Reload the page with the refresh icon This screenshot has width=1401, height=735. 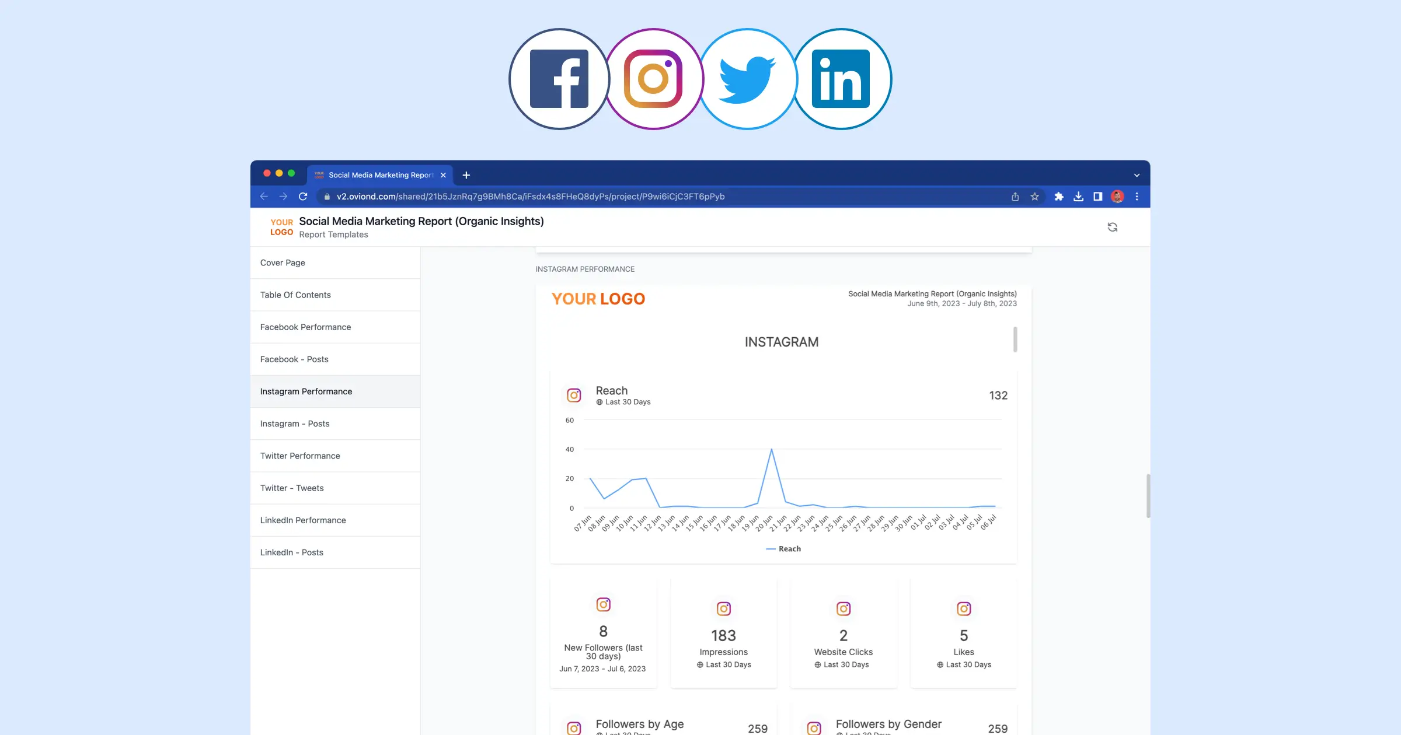pyautogui.click(x=303, y=197)
